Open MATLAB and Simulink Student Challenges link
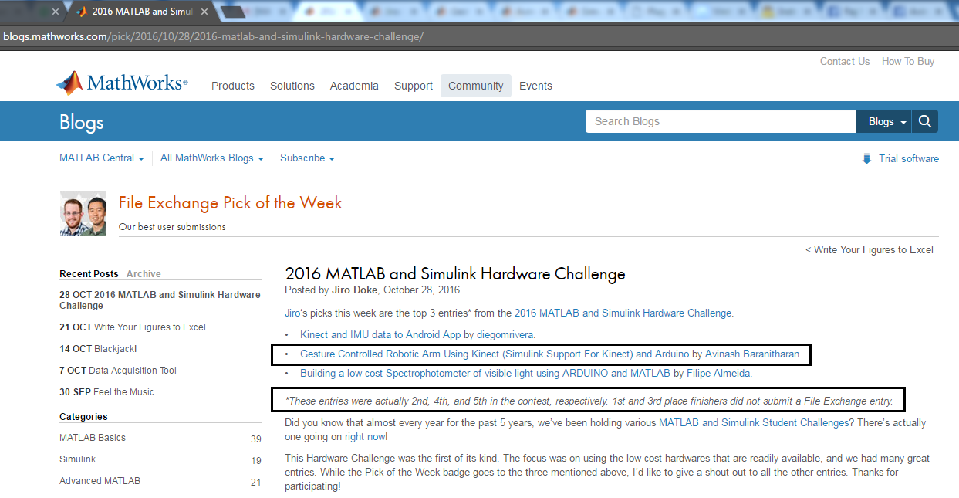The width and height of the screenshot is (959, 498). point(754,423)
